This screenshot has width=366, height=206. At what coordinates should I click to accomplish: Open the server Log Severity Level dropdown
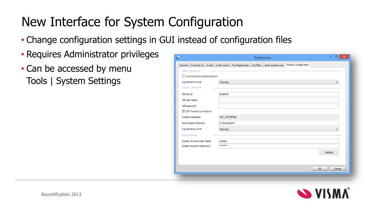278,129
